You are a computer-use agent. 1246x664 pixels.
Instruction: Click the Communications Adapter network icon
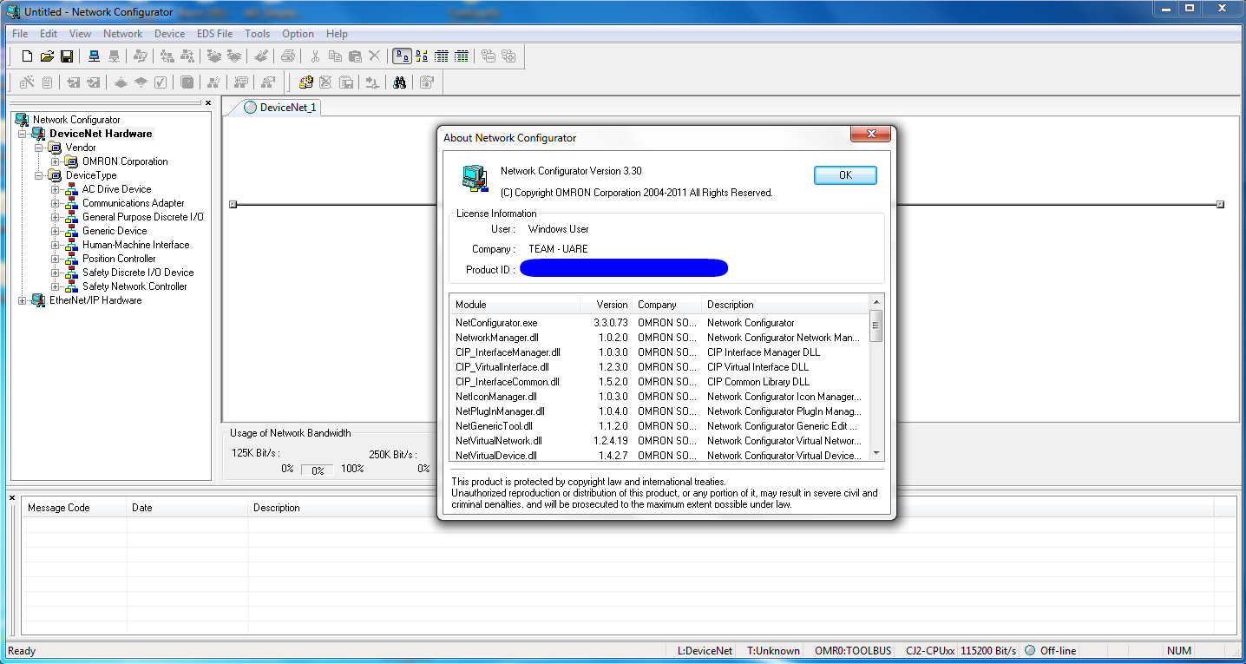(x=71, y=203)
